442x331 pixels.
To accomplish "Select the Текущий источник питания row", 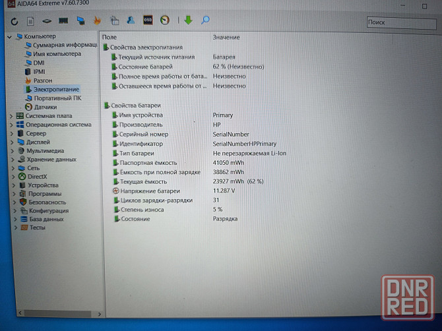I will (173, 57).
